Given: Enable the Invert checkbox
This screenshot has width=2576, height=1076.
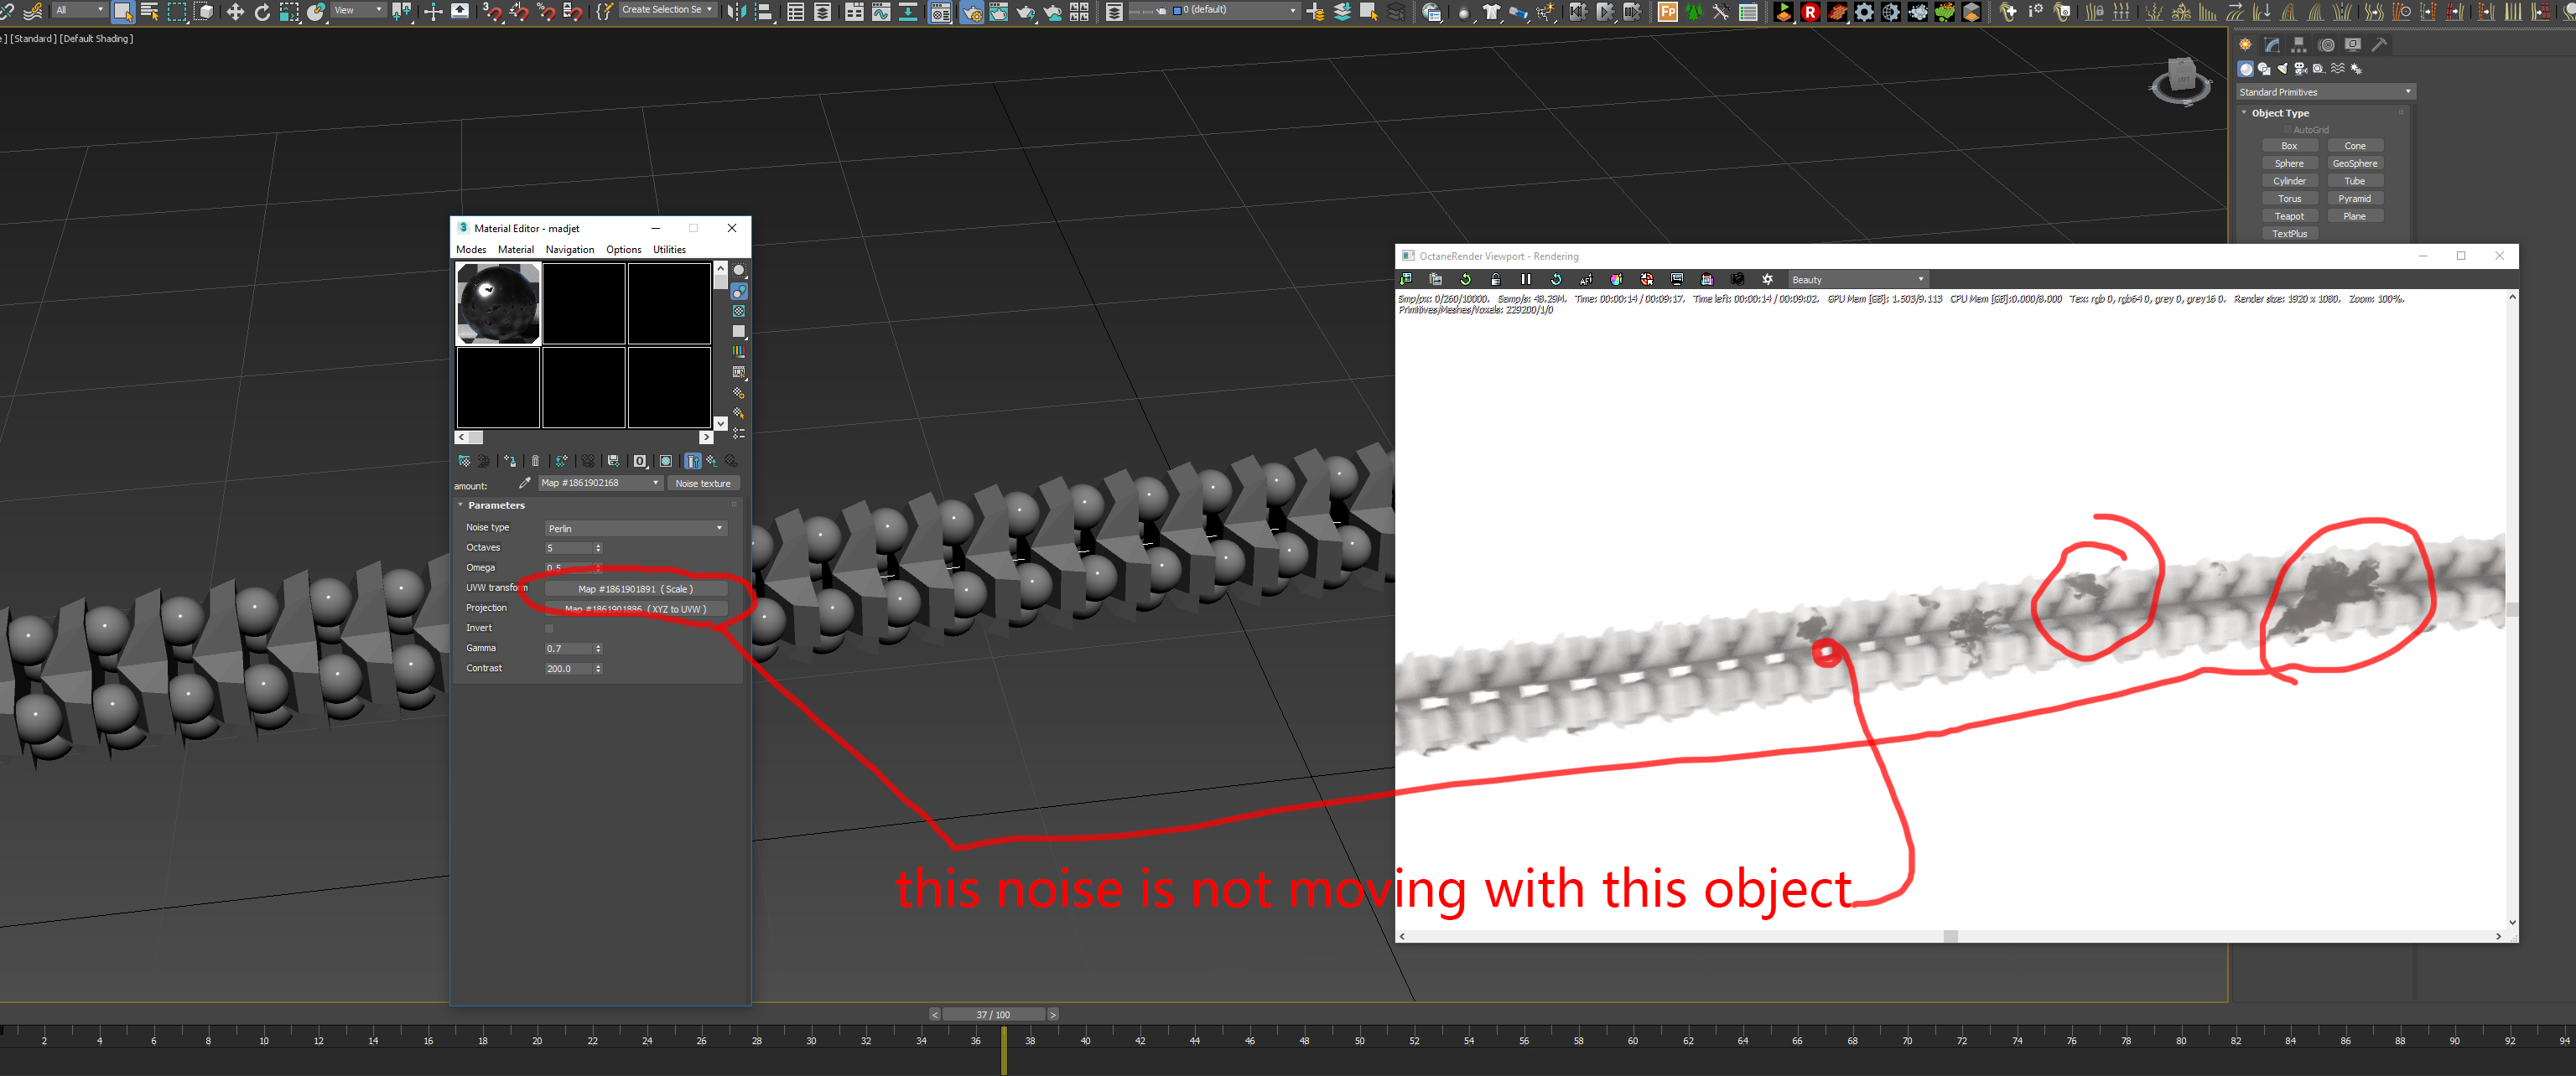Looking at the screenshot, I should point(549,629).
